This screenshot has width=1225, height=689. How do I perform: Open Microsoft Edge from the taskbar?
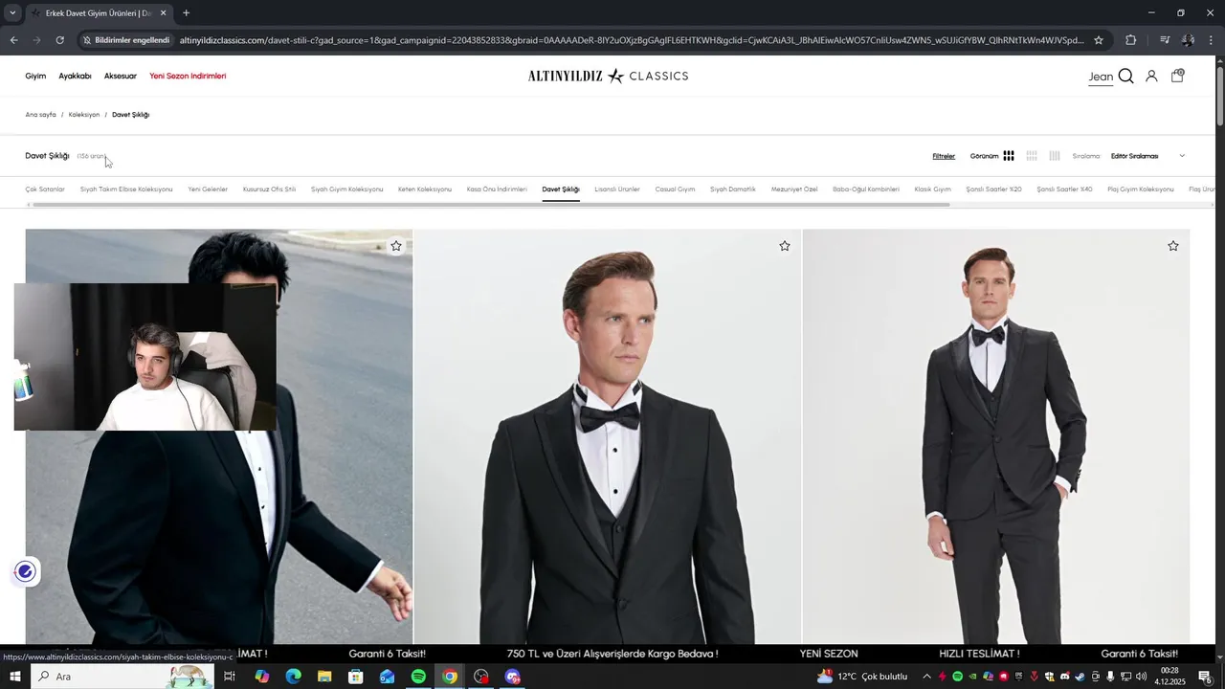point(293,677)
